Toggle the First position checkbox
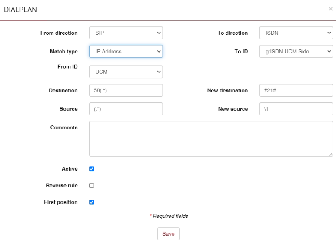The height and width of the screenshot is (243, 336). pyautogui.click(x=92, y=202)
